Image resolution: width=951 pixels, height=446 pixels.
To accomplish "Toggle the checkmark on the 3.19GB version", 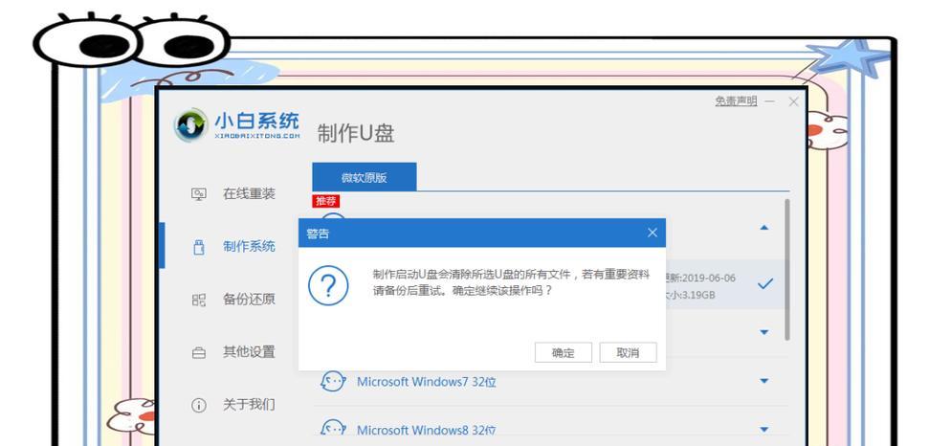I will tap(765, 283).
